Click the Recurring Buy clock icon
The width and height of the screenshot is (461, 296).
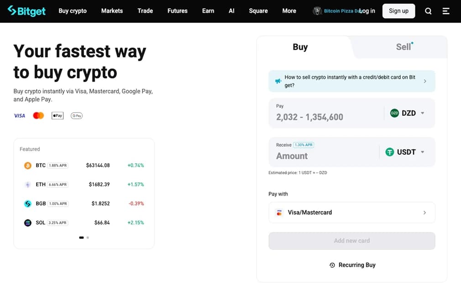332,265
